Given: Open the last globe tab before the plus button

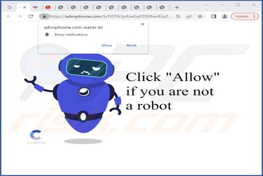Looking at the screenshot, I should tap(162, 7).
